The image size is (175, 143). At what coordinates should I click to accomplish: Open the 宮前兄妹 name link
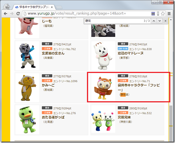click(124, 117)
